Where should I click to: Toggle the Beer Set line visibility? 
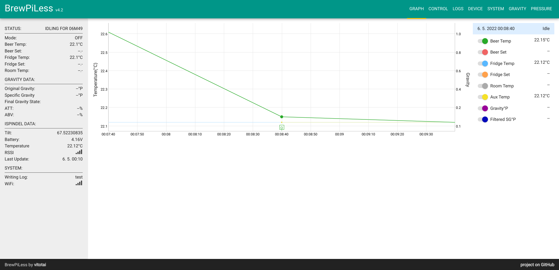tap(483, 52)
